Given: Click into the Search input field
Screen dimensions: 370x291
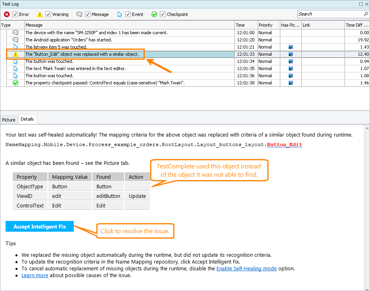Looking at the screenshot, I should [x=329, y=14].
